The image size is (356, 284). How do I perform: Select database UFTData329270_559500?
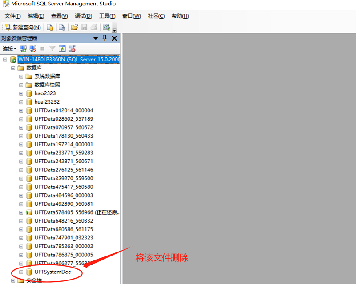64,179
